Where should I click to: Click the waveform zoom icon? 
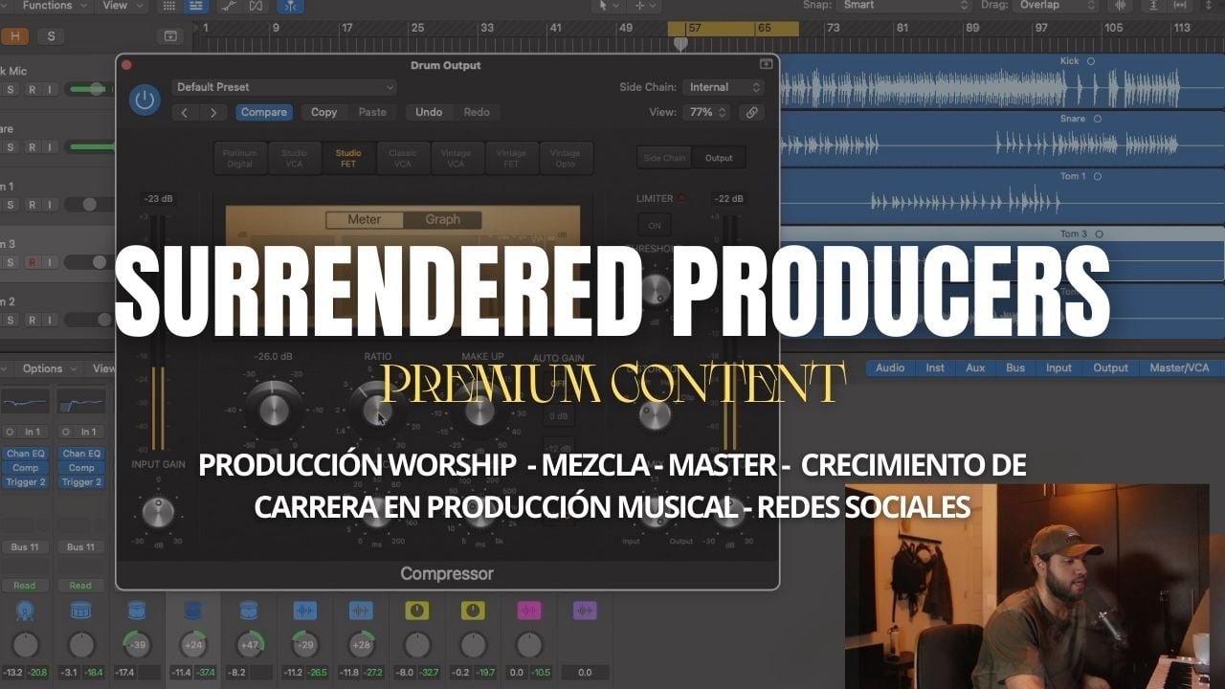tap(1119, 6)
